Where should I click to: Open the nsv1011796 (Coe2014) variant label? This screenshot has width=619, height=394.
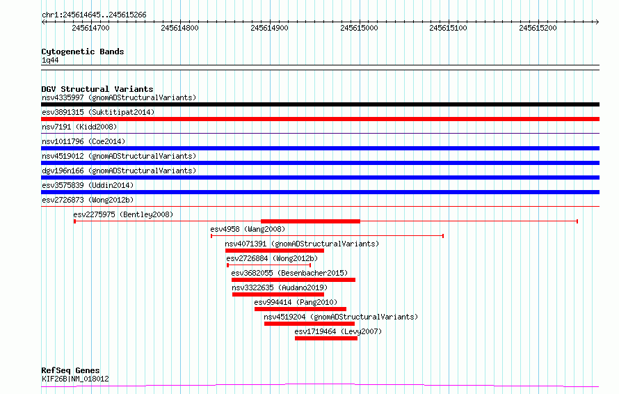point(83,141)
